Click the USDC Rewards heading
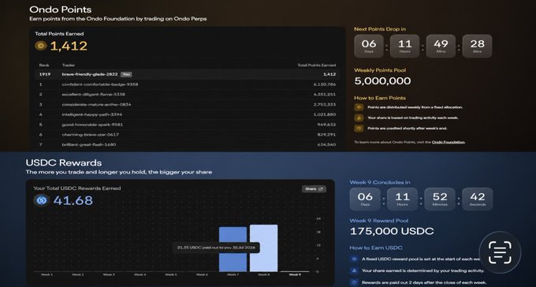 pyautogui.click(x=64, y=162)
